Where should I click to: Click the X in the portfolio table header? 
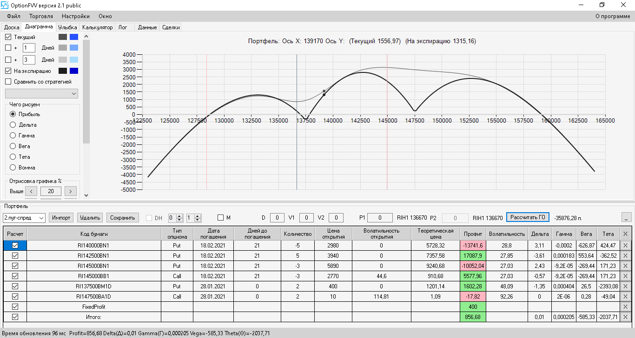625,234
